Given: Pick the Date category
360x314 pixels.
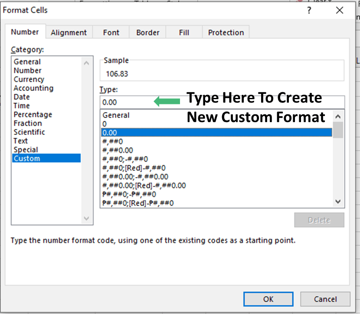Looking at the screenshot, I should [46, 97].
